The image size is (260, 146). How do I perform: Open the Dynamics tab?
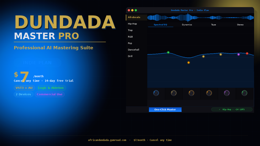pos(187,25)
